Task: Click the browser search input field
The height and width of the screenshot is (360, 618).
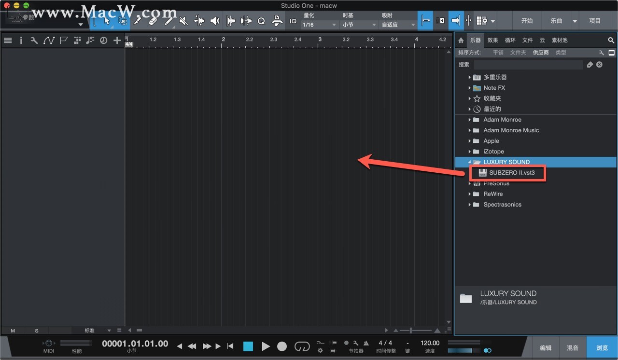Action: [528, 65]
